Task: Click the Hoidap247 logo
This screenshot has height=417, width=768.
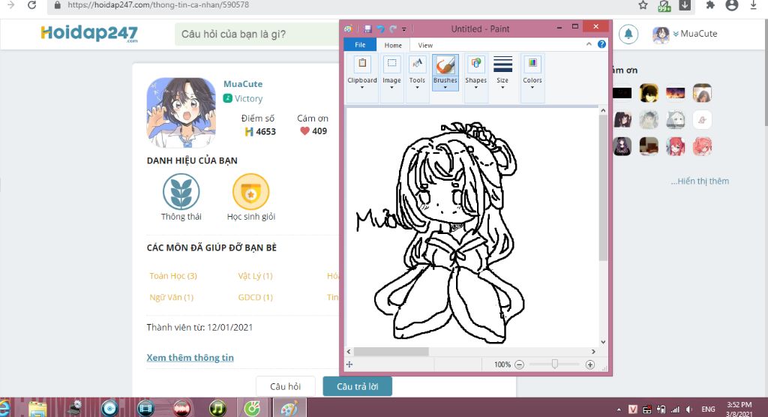Action: pyautogui.click(x=89, y=33)
